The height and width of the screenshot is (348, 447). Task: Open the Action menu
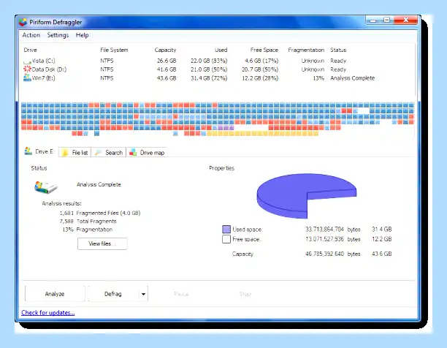[31, 35]
